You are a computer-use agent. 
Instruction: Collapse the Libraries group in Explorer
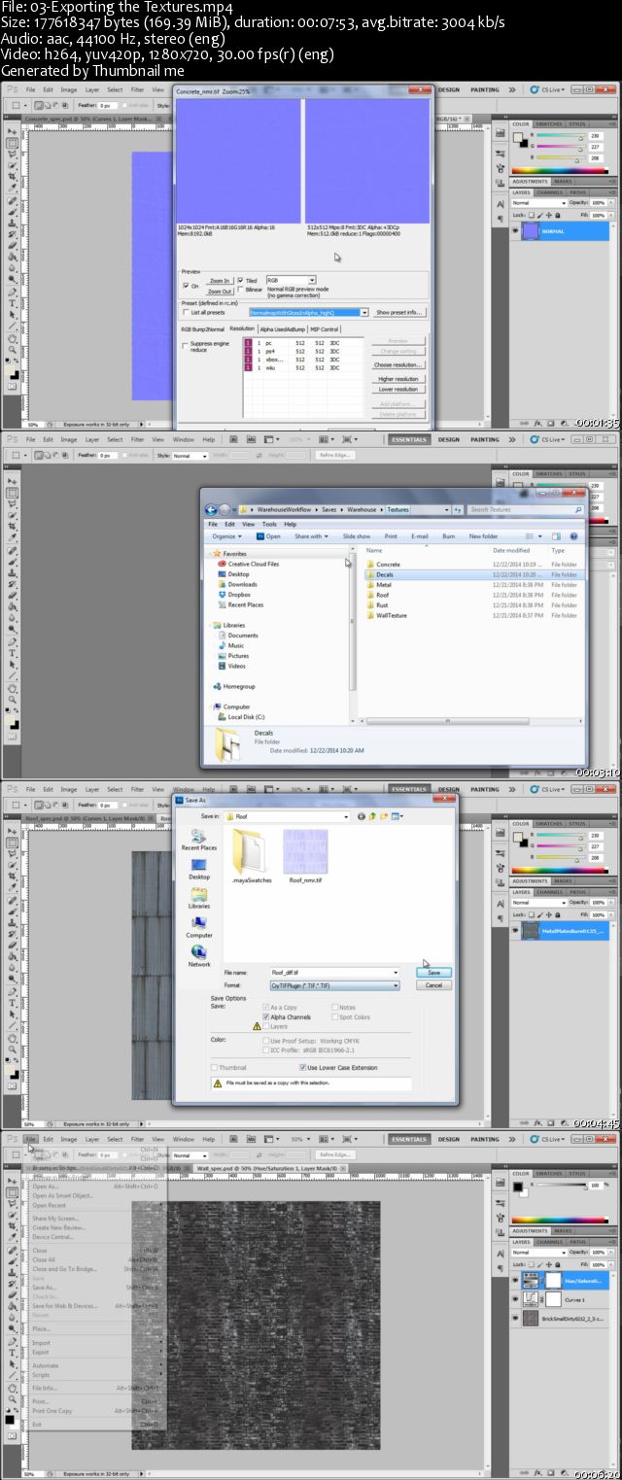210,625
